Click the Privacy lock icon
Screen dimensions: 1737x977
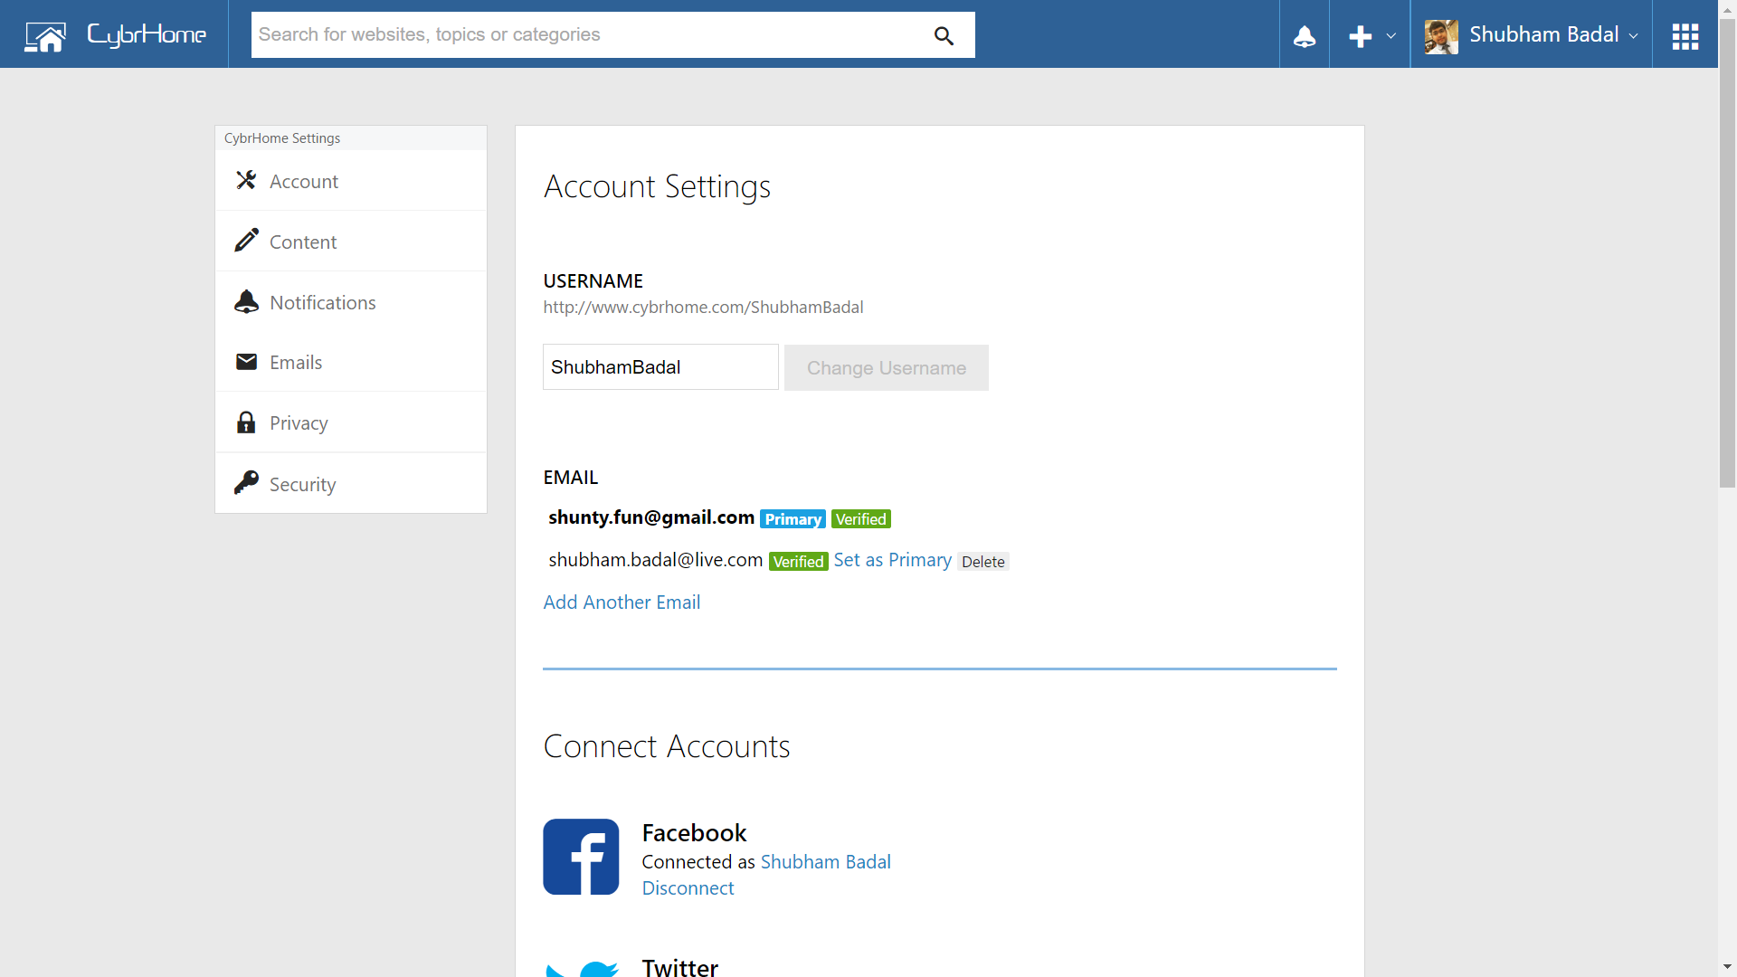(246, 422)
